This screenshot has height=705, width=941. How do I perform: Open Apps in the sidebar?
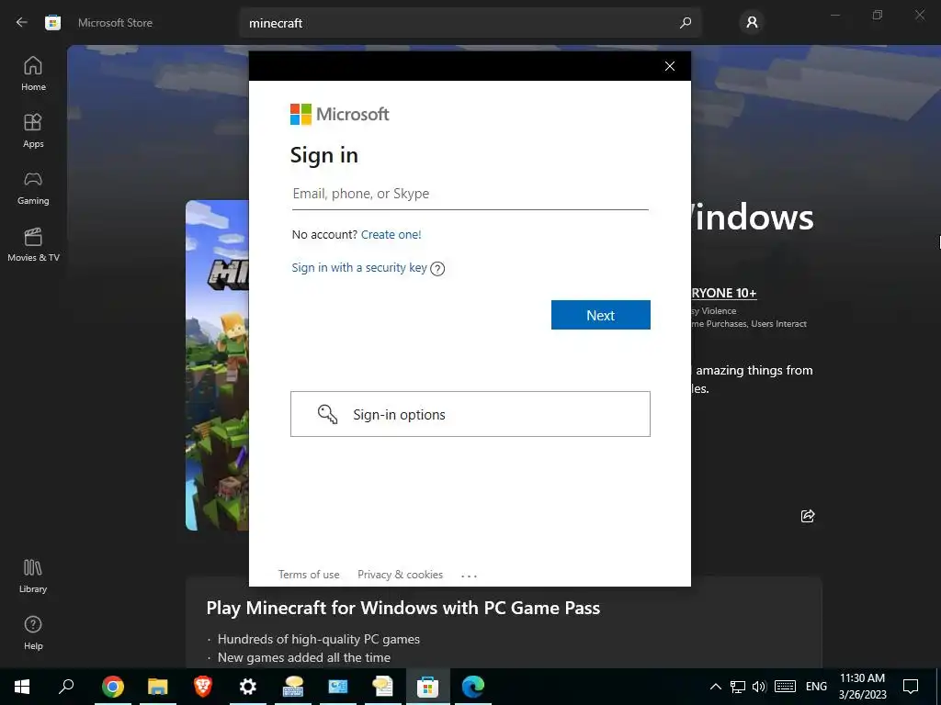coord(33,130)
